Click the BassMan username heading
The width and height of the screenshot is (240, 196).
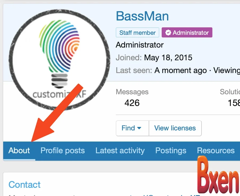[142, 16]
